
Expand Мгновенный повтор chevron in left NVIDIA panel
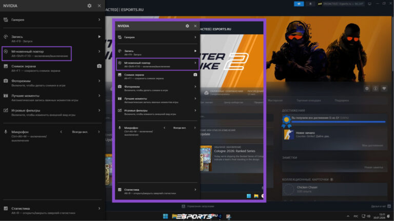tap(99, 51)
